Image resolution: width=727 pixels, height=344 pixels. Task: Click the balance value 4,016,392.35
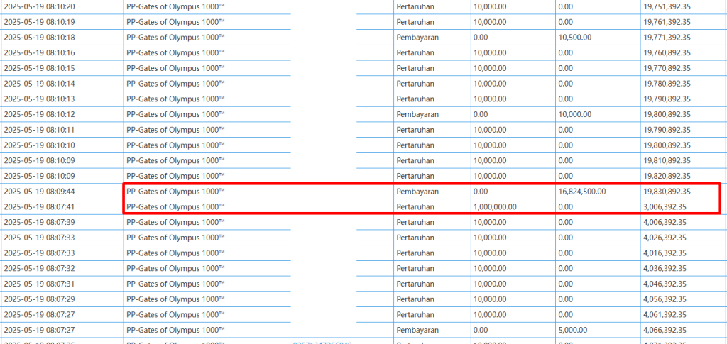(665, 253)
